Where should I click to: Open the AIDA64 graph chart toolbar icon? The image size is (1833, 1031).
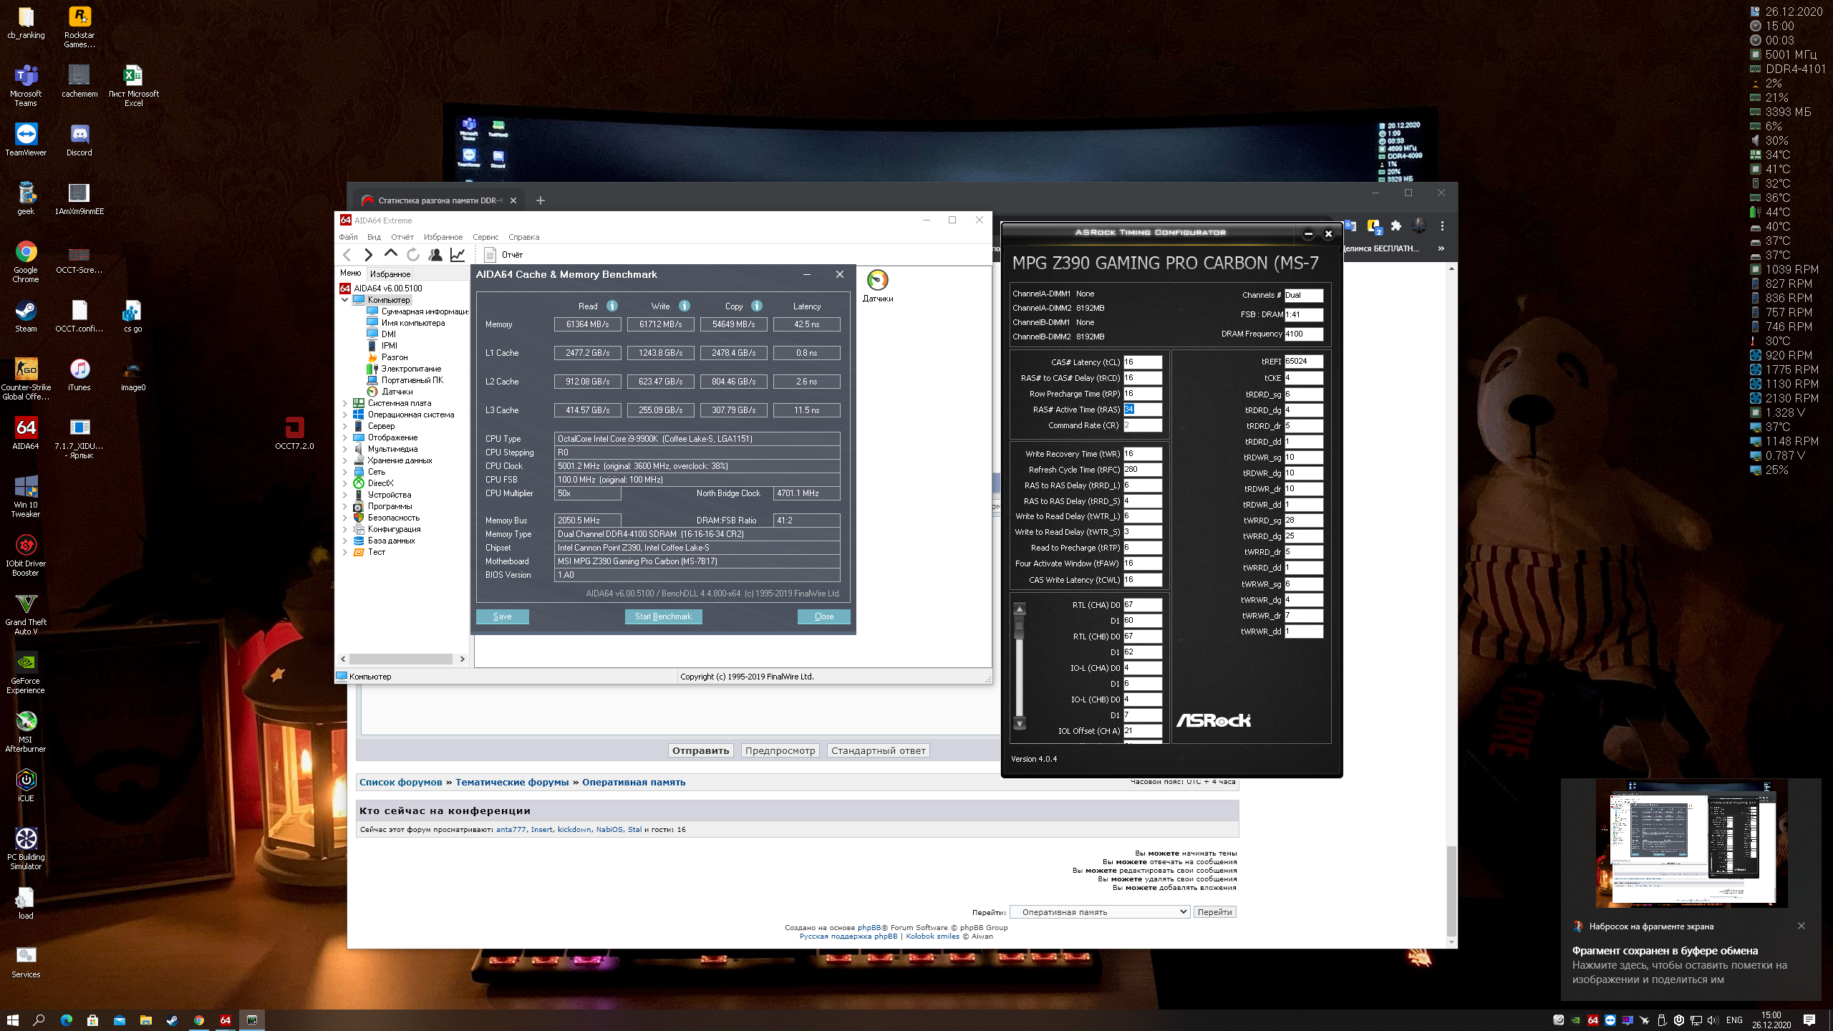click(458, 254)
